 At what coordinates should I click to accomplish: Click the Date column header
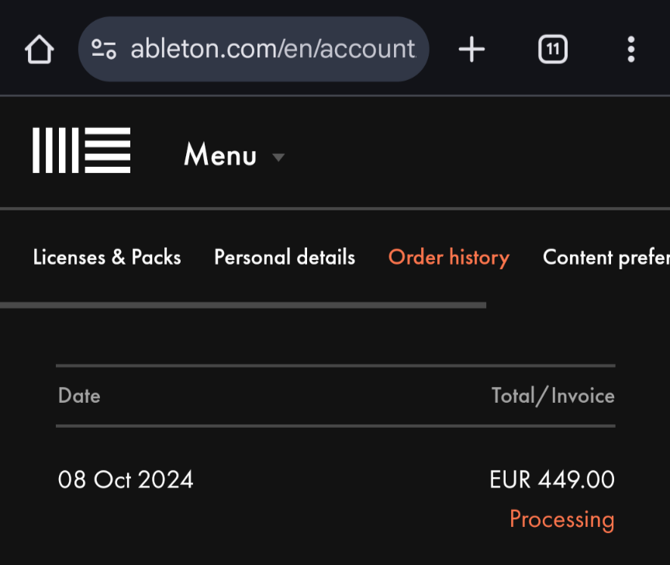pos(79,396)
